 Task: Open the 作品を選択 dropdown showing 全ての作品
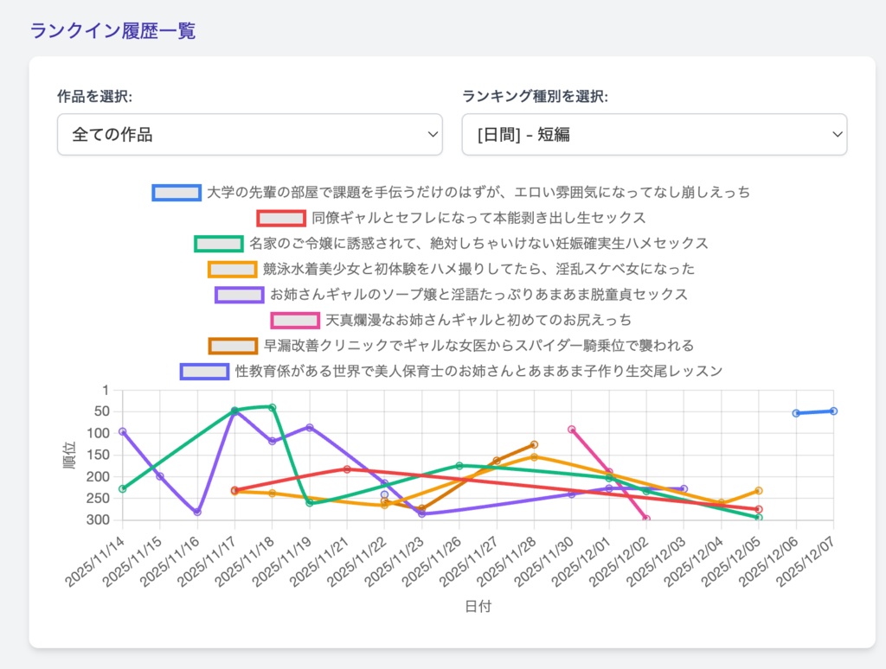pos(249,135)
